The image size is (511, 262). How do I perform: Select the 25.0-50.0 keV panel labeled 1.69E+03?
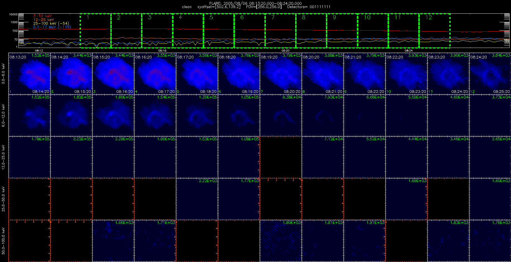coord(407,199)
